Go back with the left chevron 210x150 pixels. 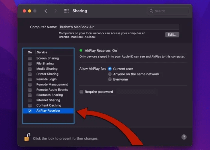(x=46, y=11)
